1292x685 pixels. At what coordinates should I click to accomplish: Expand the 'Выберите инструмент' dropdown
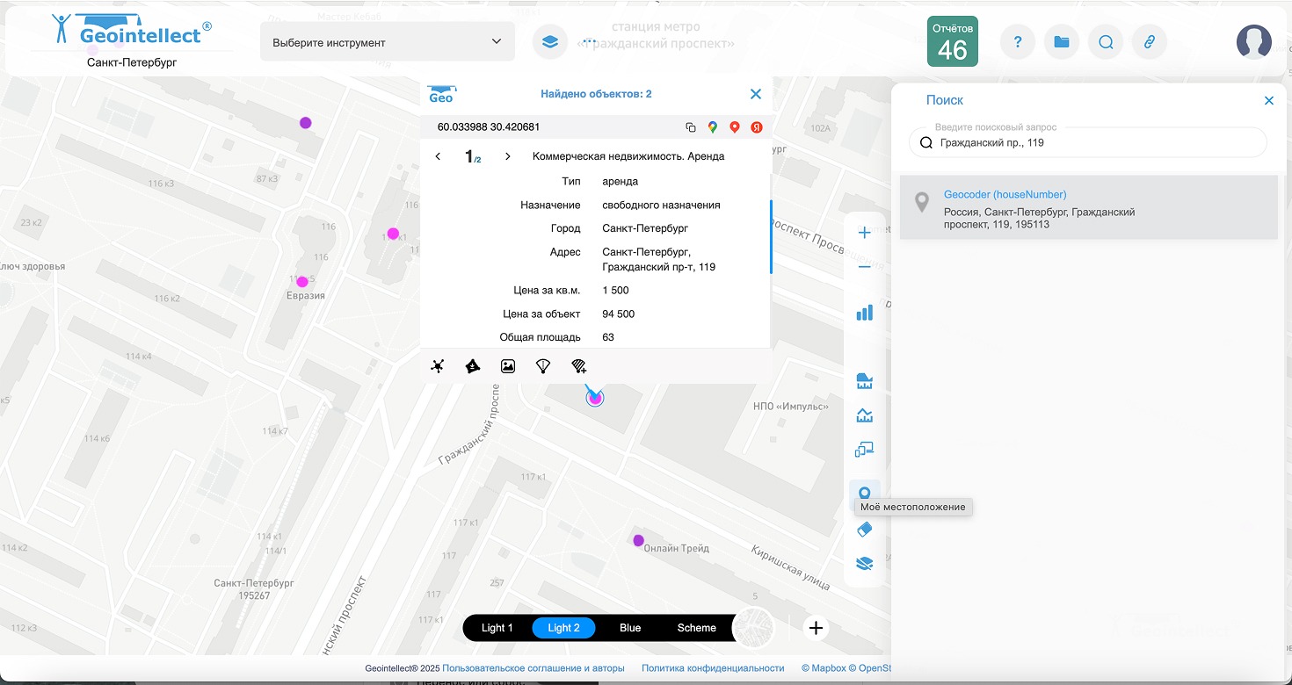click(x=388, y=42)
